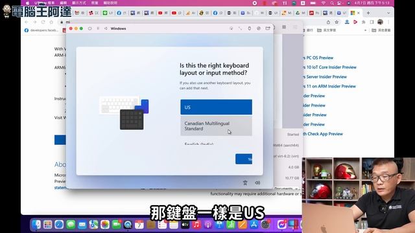This screenshot has height=233, width=415.
Task: Click the volume icon in Windows setup
Action: click(257, 183)
